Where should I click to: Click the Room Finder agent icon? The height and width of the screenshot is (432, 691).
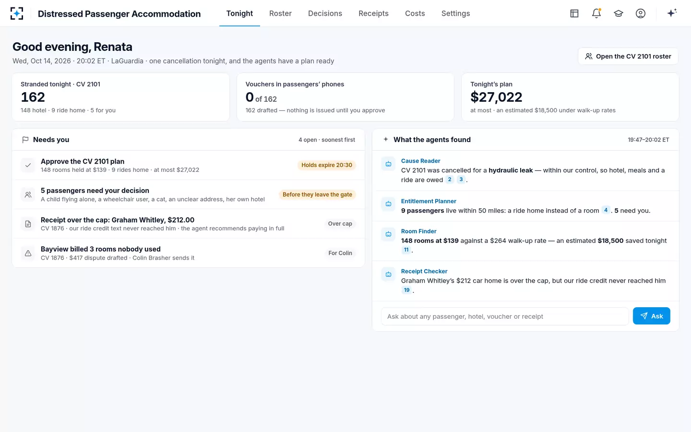[388, 234]
